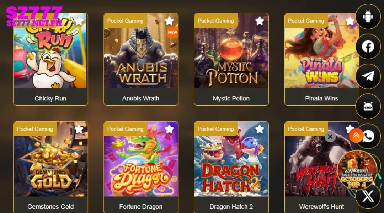Mark Fortune Dragon as favorite

[169, 129]
